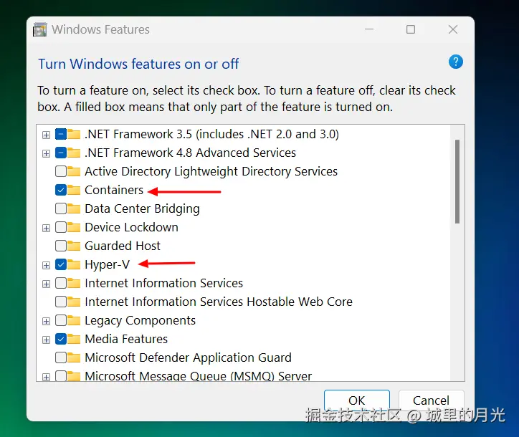Select Microsoft Message Queue (MSMQ) Server label
The height and width of the screenshot is (437, 519).
point(199,376)
